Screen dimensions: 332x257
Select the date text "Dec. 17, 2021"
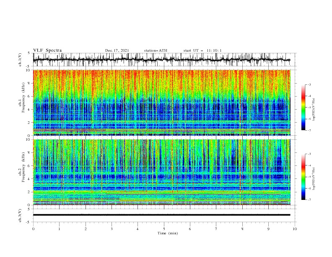point(117,50)
